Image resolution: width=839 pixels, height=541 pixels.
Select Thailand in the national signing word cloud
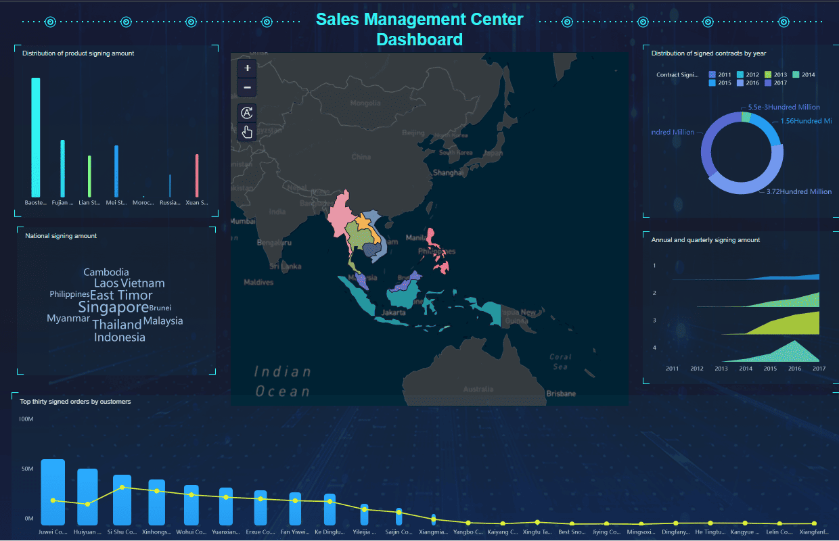point(117,325)
